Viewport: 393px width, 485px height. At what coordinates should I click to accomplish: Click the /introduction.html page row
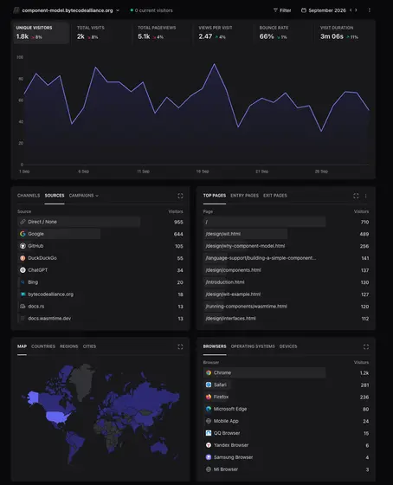(286, 282)
